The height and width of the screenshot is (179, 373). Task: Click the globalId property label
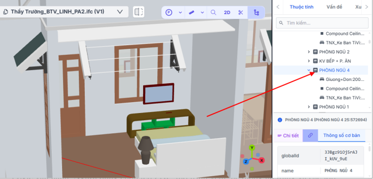coord(290,156)
